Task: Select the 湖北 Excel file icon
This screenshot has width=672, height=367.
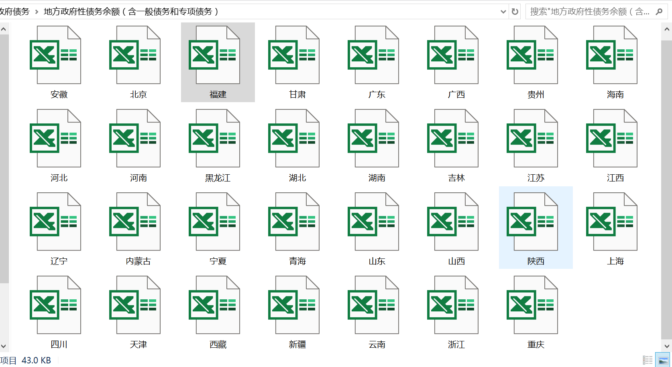Action: pos(294,138)
